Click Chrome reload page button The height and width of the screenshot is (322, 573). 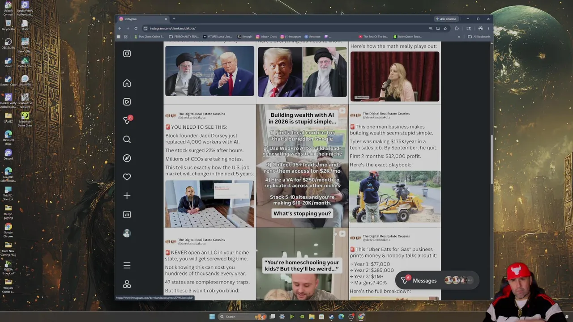[136, 28]
